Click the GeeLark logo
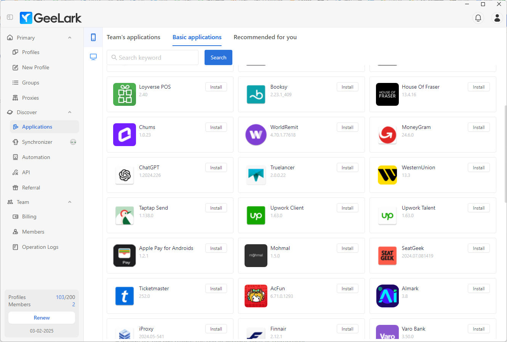This screenshot has height=342, width=507. pyautogui.click(x=51, y=18)
